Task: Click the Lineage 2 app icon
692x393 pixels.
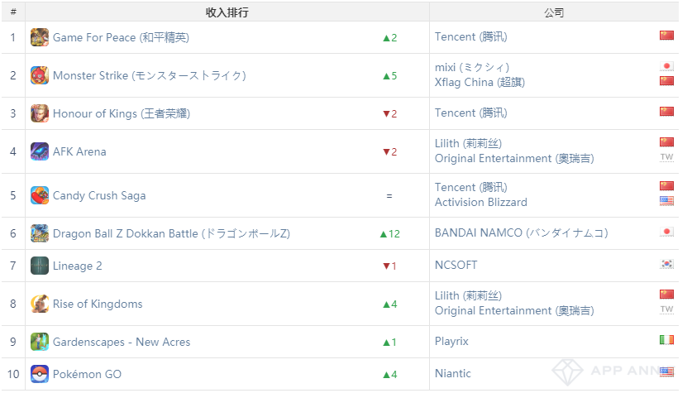Action: [x=40, y=266]
